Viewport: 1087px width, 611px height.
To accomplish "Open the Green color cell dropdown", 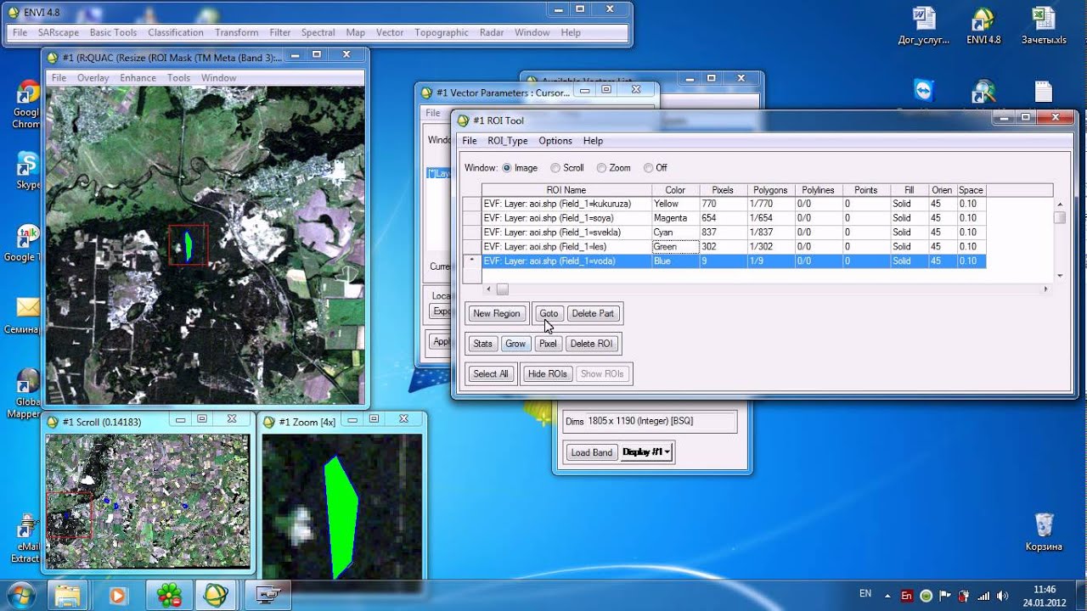I will coord(675,246).
